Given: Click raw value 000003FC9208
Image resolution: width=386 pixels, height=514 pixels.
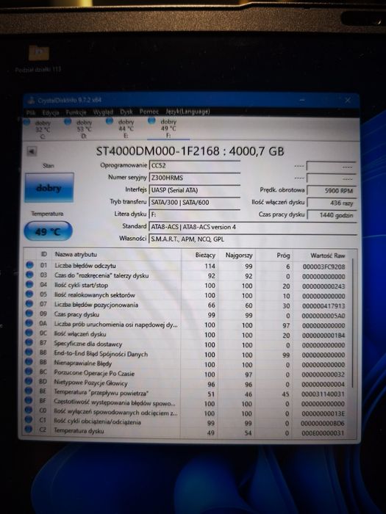Looking at the screenshot, I should [324, 267].
